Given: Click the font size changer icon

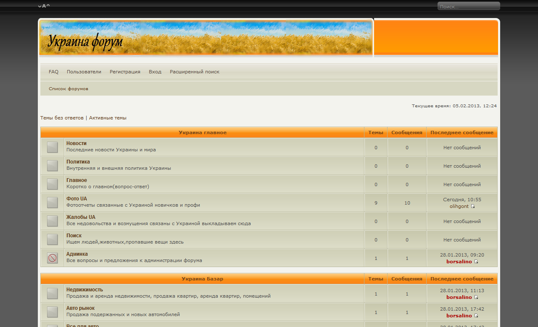Looking at the screenshot, I should [x=44, y=6].
